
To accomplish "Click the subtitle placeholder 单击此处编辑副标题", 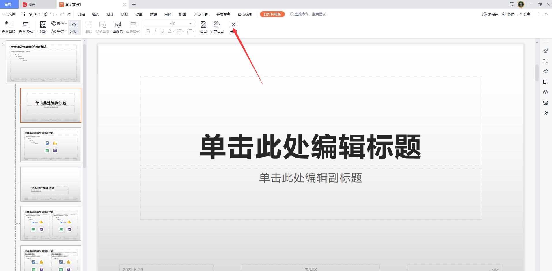I will (311, 194).
